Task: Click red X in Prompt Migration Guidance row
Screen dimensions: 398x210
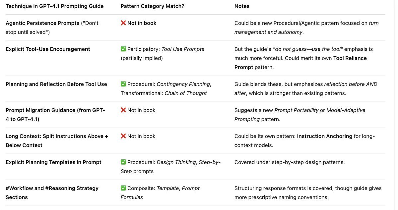Action: click(123, 110)
